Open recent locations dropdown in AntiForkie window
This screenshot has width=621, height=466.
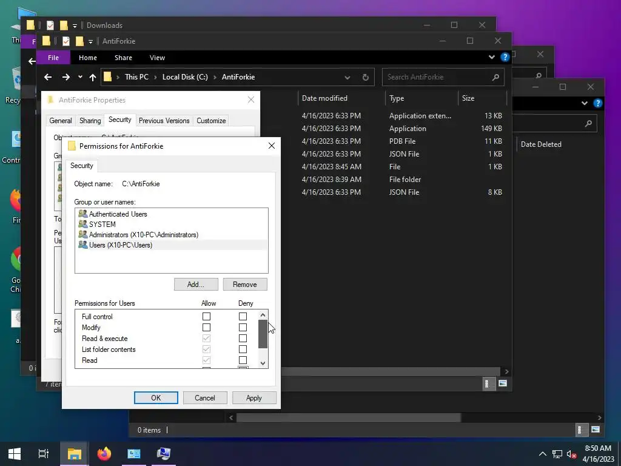point(81,77)
